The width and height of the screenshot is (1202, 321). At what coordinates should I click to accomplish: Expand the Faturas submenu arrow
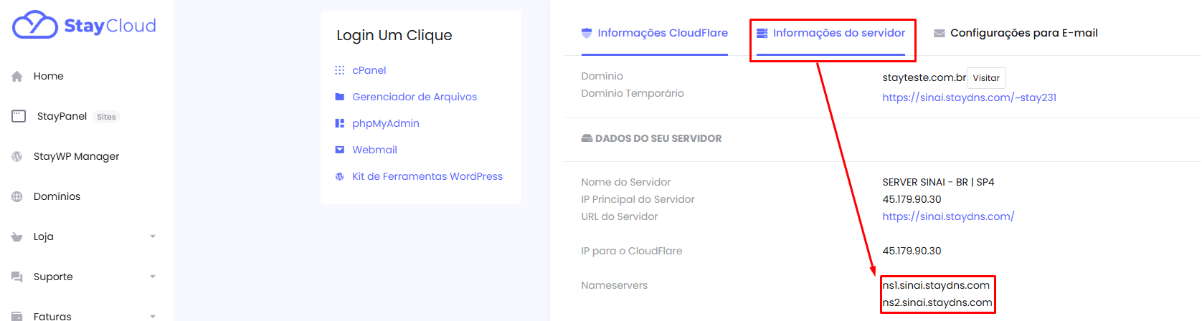click(153, 316)
